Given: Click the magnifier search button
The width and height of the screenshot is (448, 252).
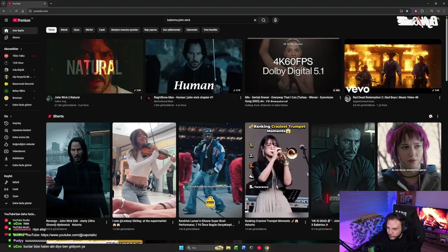Looking at the screenshot, I should [x=264, y=20].
